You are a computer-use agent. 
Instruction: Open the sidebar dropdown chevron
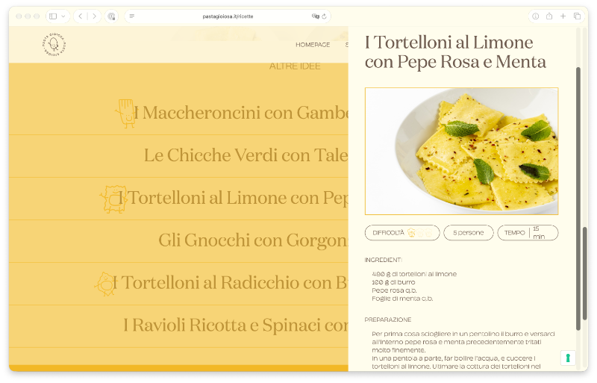[63, 16]
